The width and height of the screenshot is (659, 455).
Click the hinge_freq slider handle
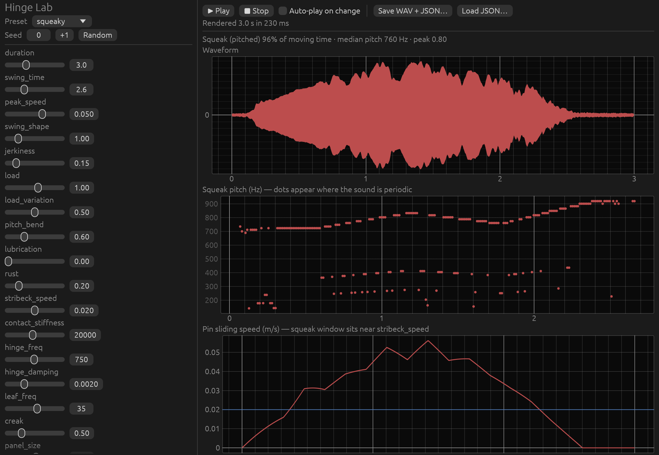[34, 360]
